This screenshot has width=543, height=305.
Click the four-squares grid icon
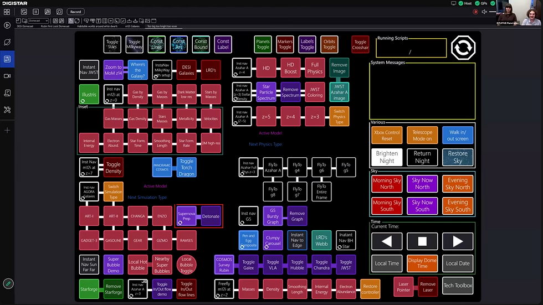[7, 12]
